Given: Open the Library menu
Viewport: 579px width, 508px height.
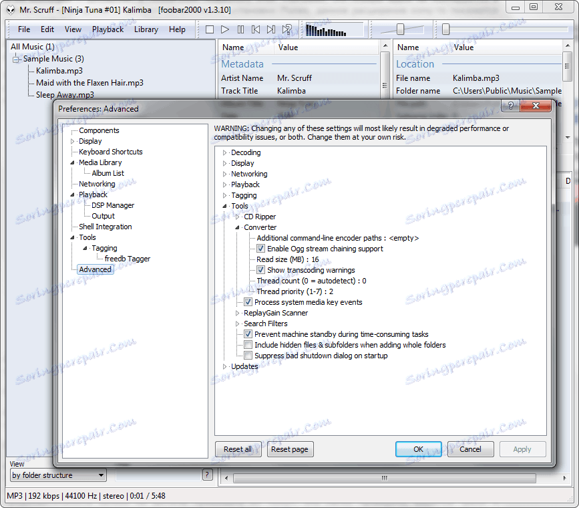Looking at the screenshot, I should (x=146, y=29).
